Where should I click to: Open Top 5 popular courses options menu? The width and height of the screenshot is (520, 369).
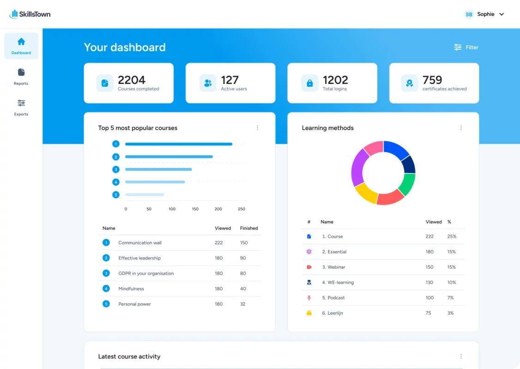pyautogui.click(x=258, y=128)
